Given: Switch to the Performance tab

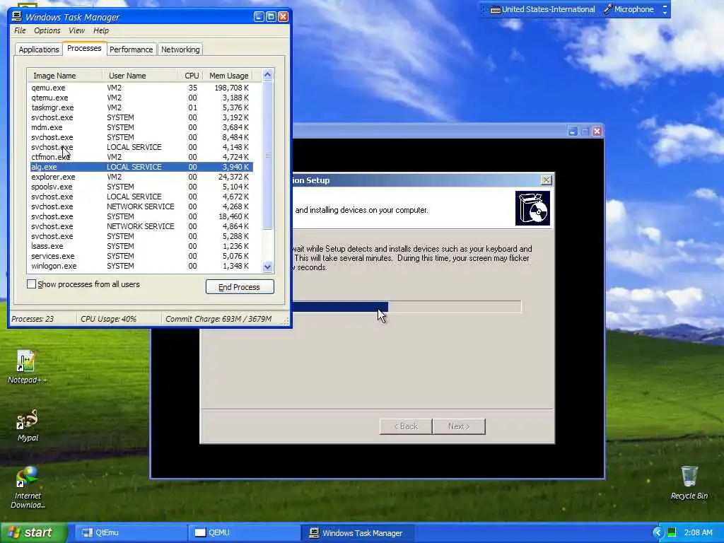Looking at the screenshot, I should [131, 49].
